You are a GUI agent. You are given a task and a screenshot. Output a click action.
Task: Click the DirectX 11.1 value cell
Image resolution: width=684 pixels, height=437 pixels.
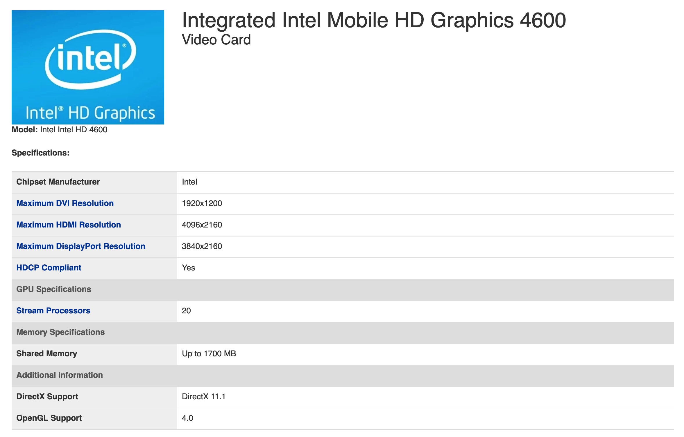click(204, 397)
